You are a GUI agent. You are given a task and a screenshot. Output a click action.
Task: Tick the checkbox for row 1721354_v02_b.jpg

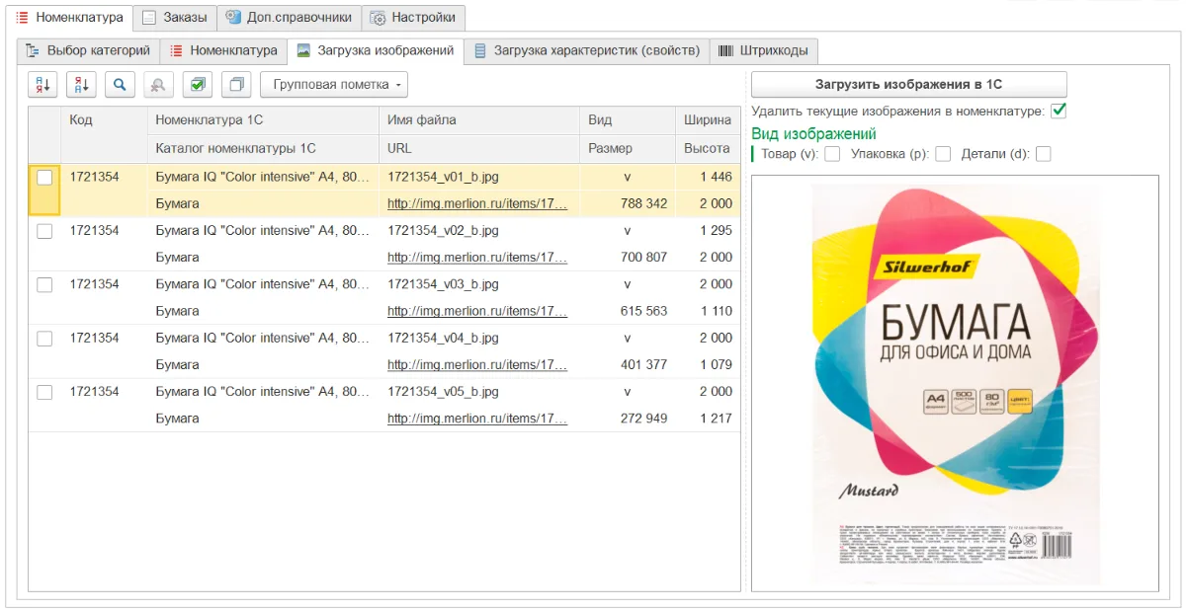pyautogui.click(x=44, y=231)
